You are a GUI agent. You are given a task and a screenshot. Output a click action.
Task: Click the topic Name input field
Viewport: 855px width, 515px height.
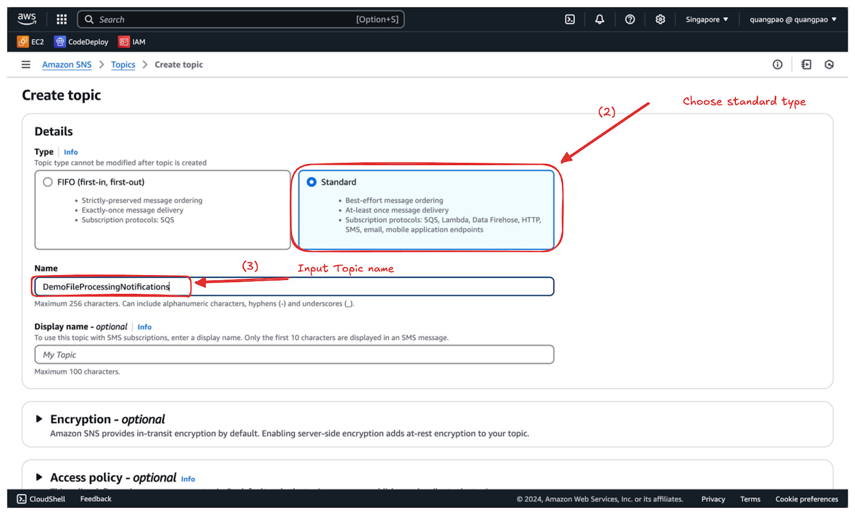tap(294, 287)
